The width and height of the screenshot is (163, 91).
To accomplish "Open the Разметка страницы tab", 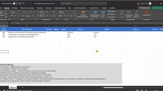I will 27,8.
